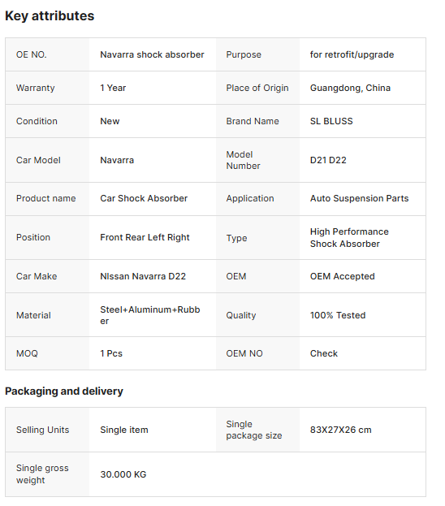
Task: Click the 30.000 KG gross weight value
Action: pos(123,474)
